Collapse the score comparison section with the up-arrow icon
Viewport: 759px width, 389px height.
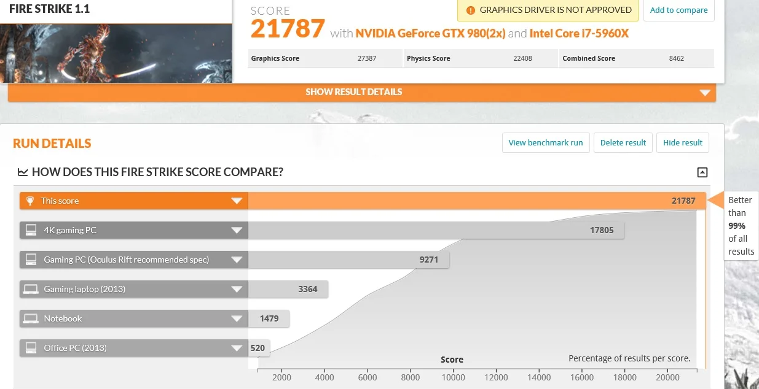click(x=702, y=172)
